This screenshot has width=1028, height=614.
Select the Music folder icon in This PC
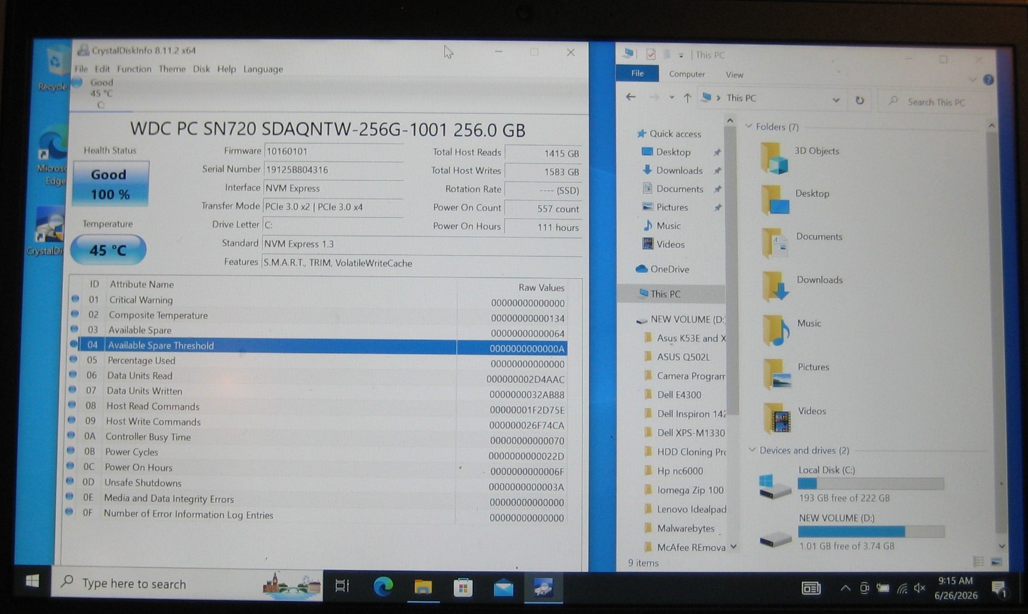pos(776,331)
